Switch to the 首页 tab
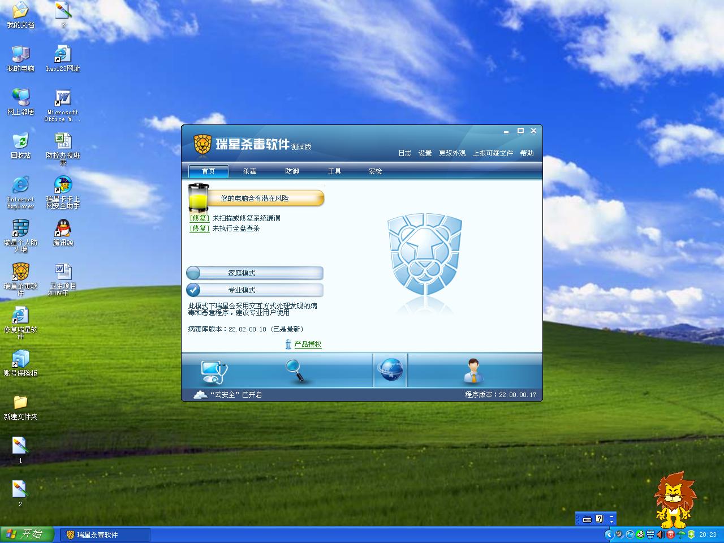Image resolution: width=724 pixels, height=543 pixels. pyautogui.click(x=208, y=171)
